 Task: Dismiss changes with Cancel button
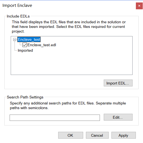[x=97, y=135]
